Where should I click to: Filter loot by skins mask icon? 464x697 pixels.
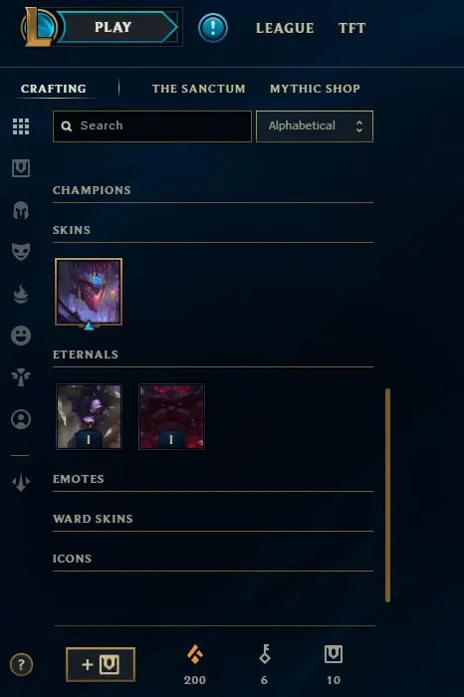click(21, 252)
